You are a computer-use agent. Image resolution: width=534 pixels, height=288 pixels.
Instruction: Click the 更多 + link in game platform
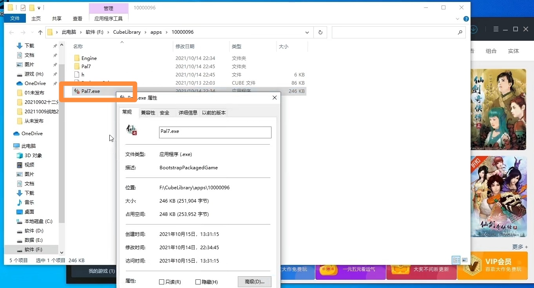520,247
